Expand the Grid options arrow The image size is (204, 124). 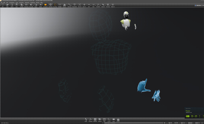click(x=91, y=6)
